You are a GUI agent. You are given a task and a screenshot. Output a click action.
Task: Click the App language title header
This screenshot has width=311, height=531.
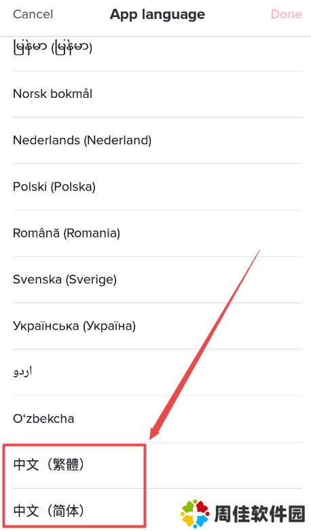[157, 14]
